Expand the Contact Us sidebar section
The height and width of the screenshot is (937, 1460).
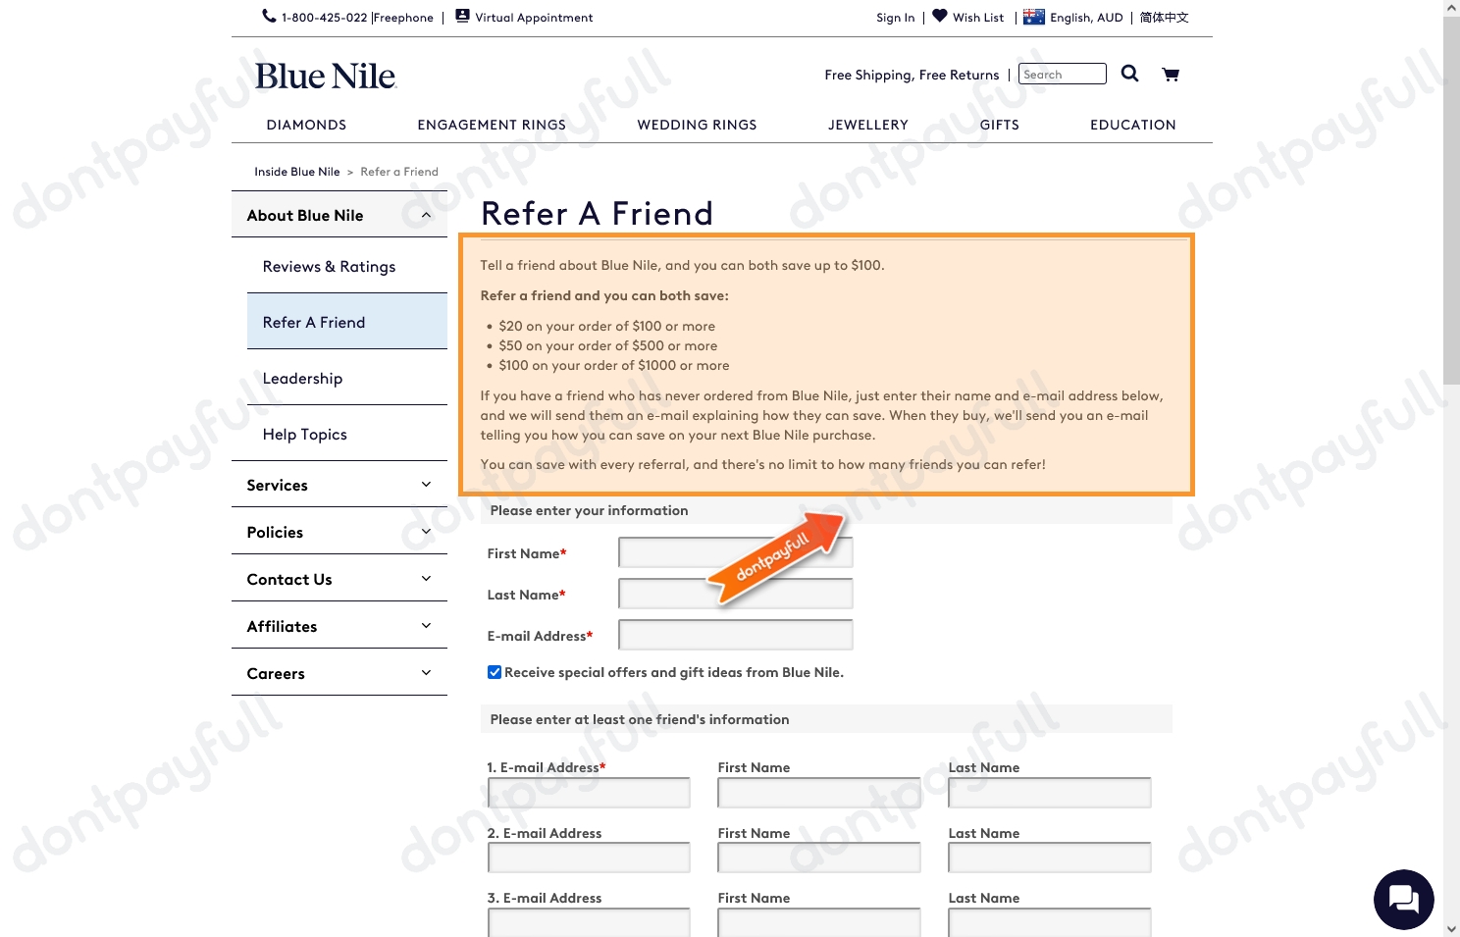tap(426, 579)
